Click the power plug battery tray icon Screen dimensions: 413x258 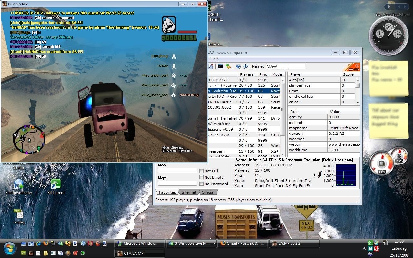385,243
